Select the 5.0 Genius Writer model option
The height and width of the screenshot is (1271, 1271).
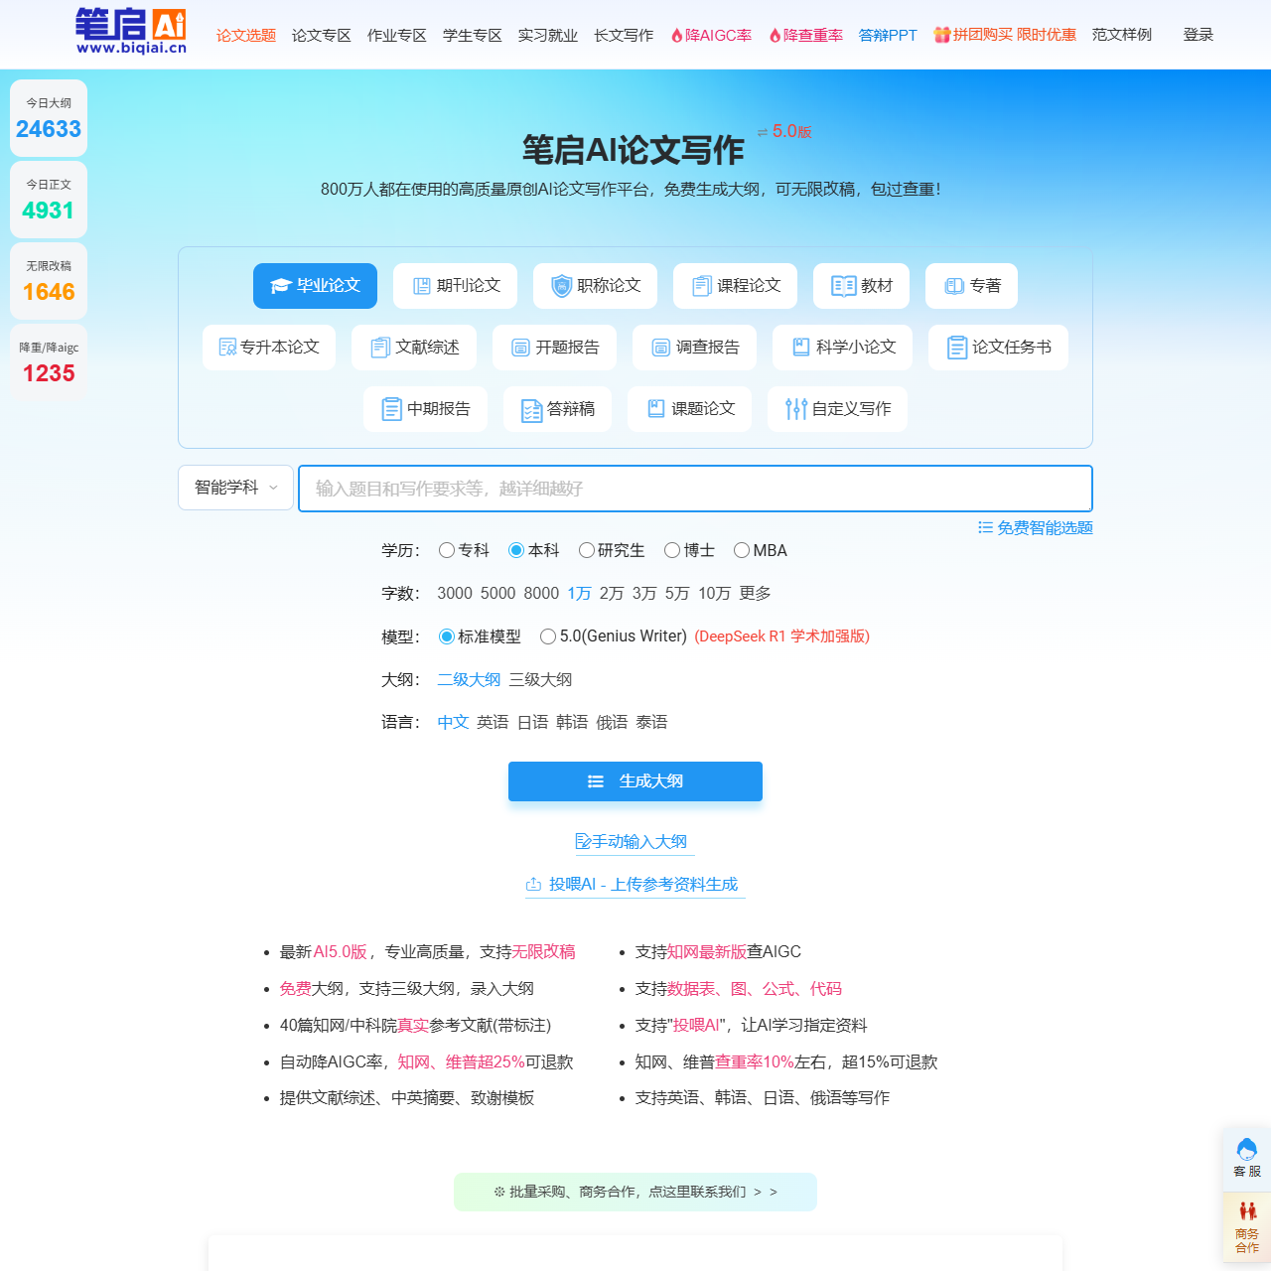click(x=548, y=636)
